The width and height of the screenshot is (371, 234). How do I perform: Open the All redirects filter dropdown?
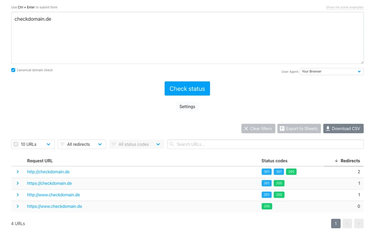click(81, 144)
